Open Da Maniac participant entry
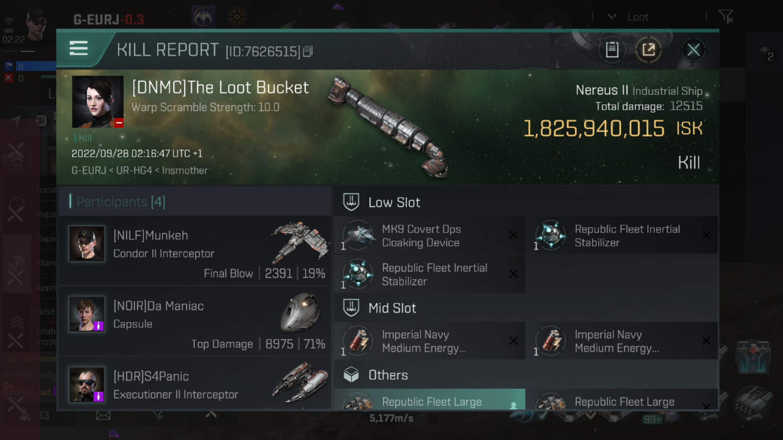This screenshot has height=440, width=783. 195,321
